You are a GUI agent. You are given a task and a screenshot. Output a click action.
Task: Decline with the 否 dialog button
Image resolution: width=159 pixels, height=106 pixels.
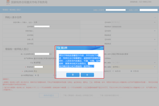(x=87, y=75)
